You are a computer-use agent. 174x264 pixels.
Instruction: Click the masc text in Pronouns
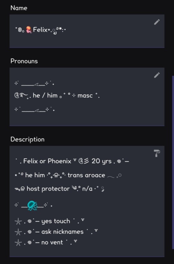click(x=85, y=95)
